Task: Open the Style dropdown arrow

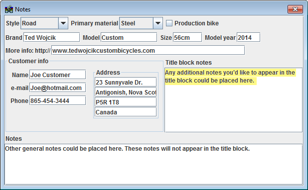Action: point(63,23)
